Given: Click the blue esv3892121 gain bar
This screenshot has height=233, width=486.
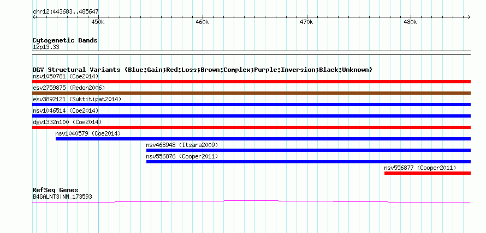Looking at the screenshot, I should click(x=251, y=105).
